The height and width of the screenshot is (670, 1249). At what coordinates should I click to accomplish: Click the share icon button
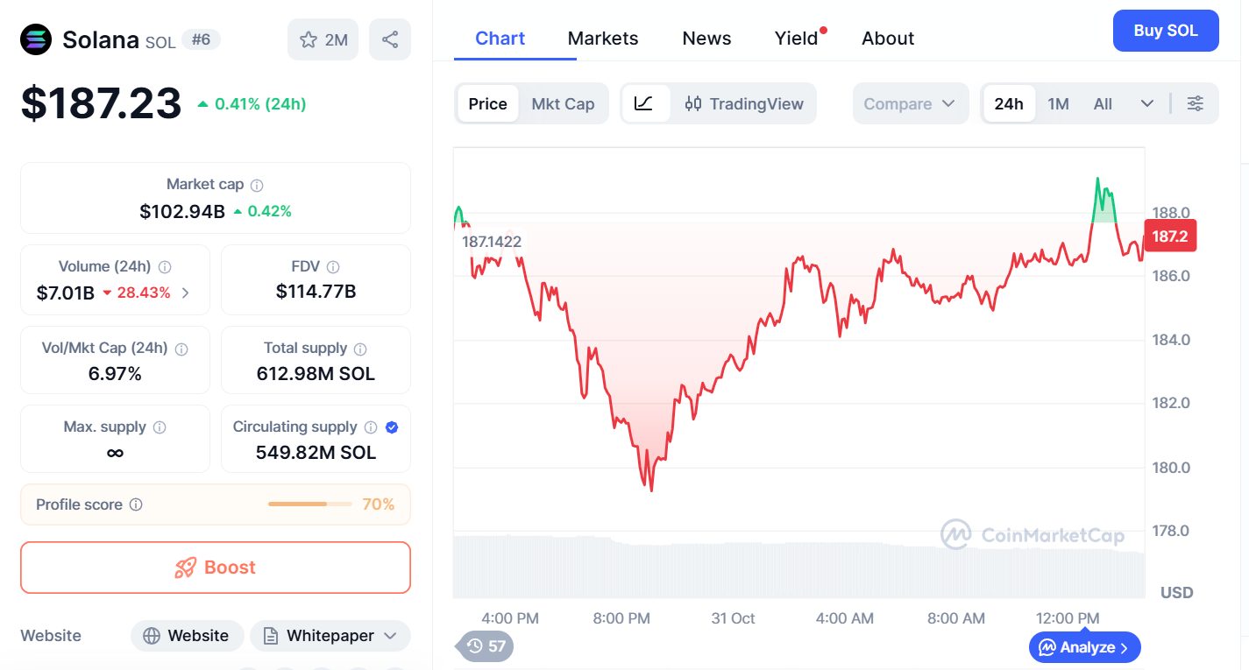390,39
